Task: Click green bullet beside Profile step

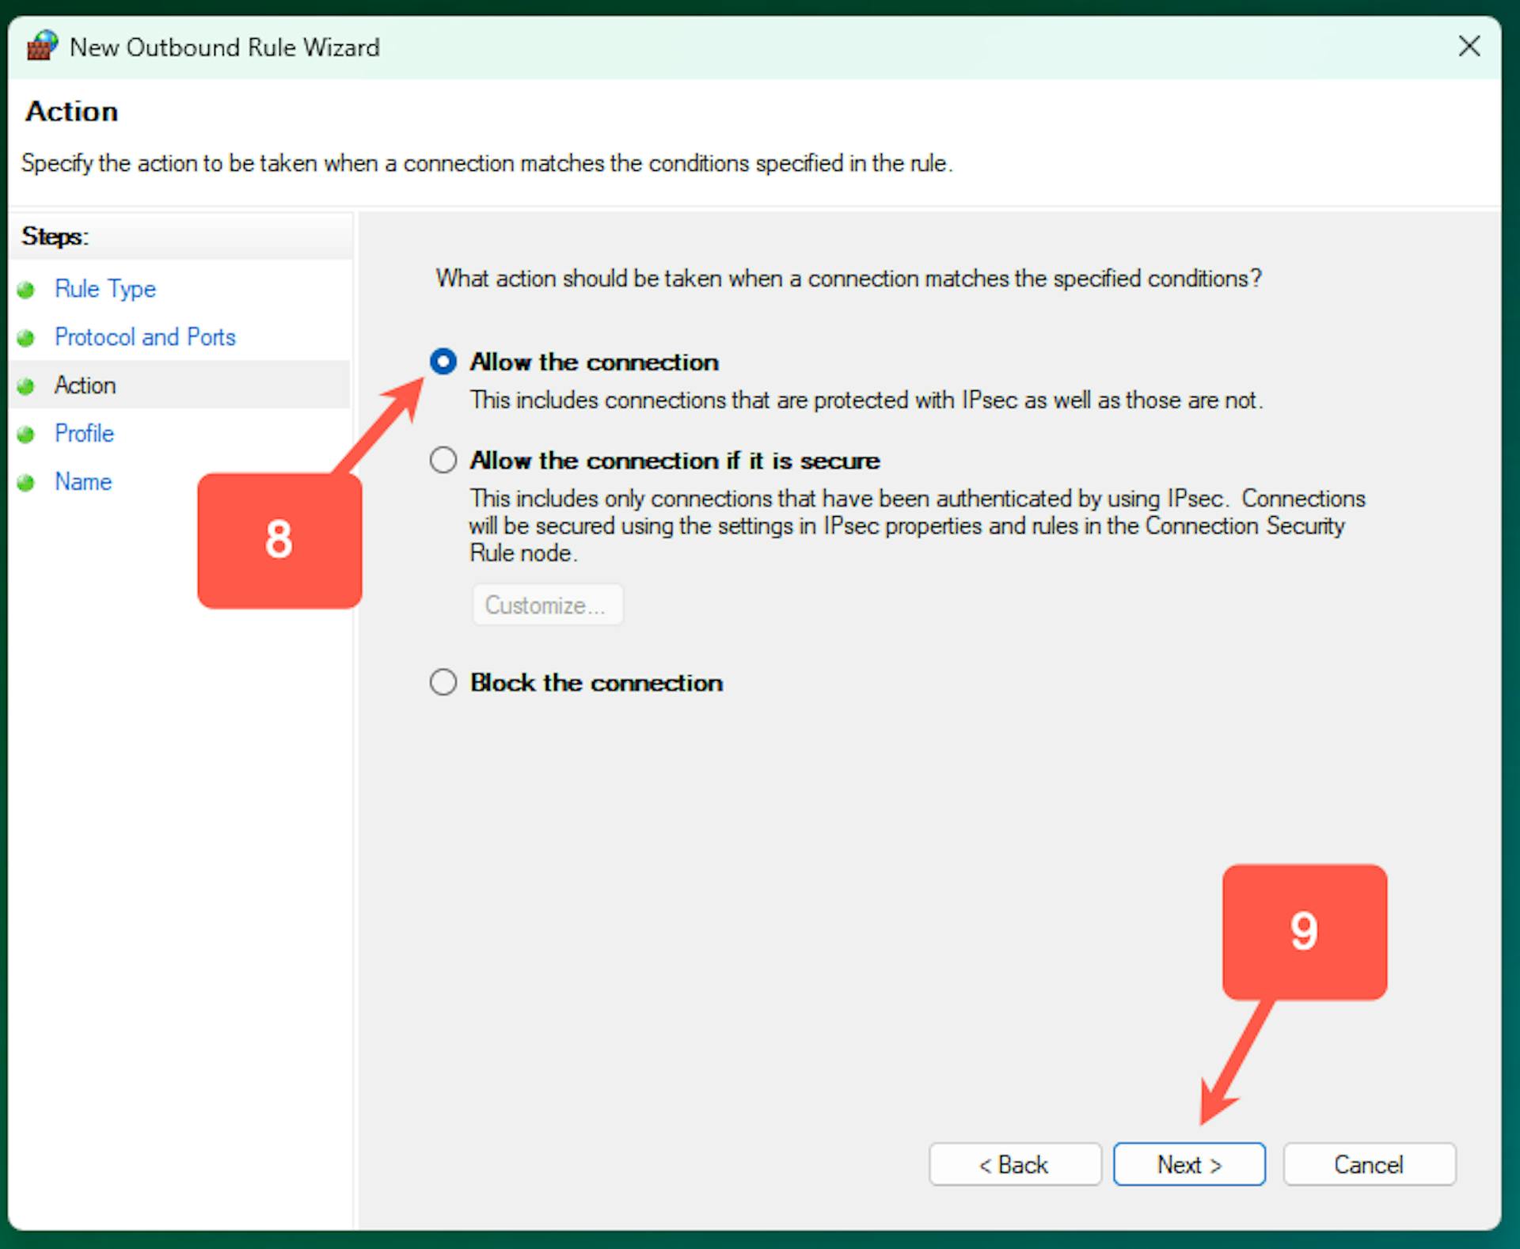Action: pyautogui.click(x=26, y=435)
